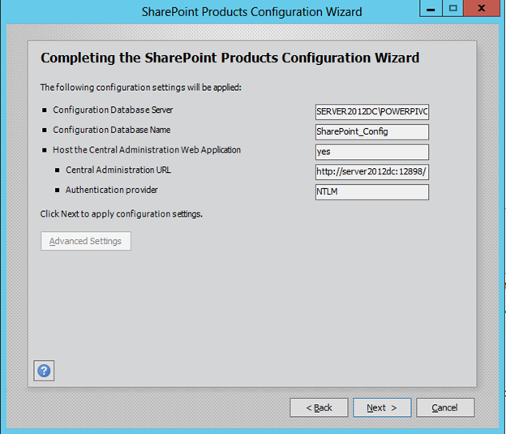Click the 'Configuration Database Server' label
Screen dimensions: 506x434
113,110
